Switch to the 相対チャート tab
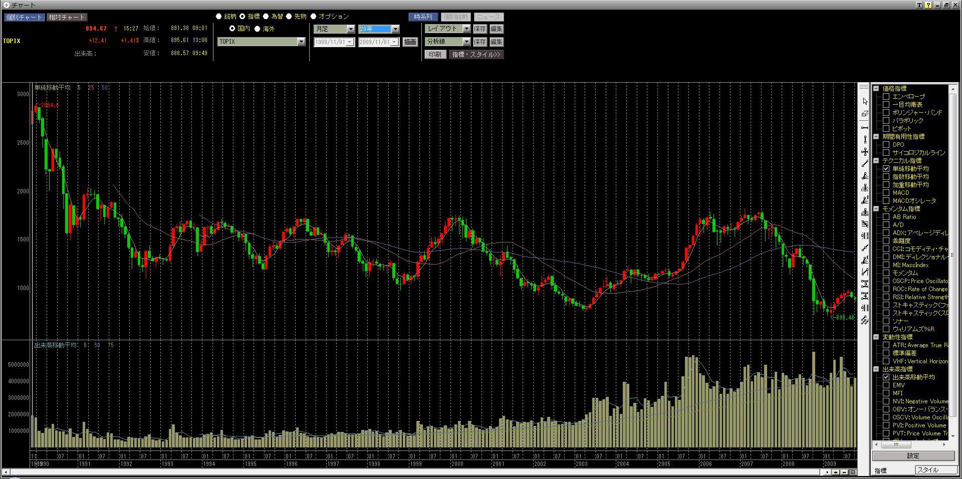The image size is (962, 479). pos(67,17)
